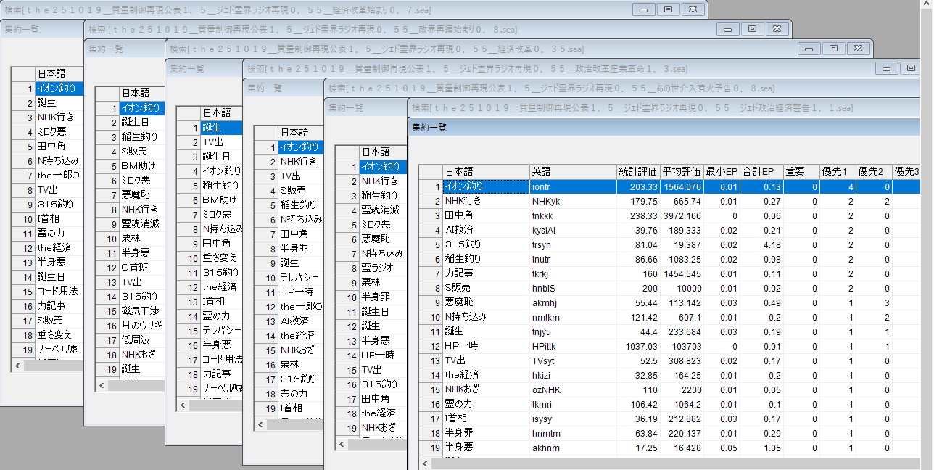Screen dimensions: 934x470
Task: Select the 月のウサギ row
Action: (x=142, y=325)
